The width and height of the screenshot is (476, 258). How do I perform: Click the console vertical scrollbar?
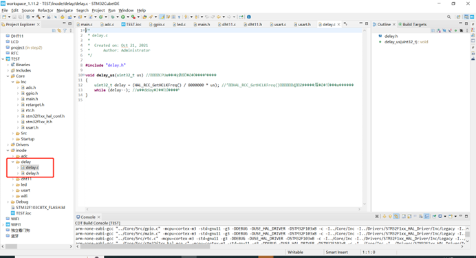click(468, 235)
